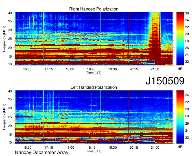Click the 15 MHz tick on top plot

[10, 57]
